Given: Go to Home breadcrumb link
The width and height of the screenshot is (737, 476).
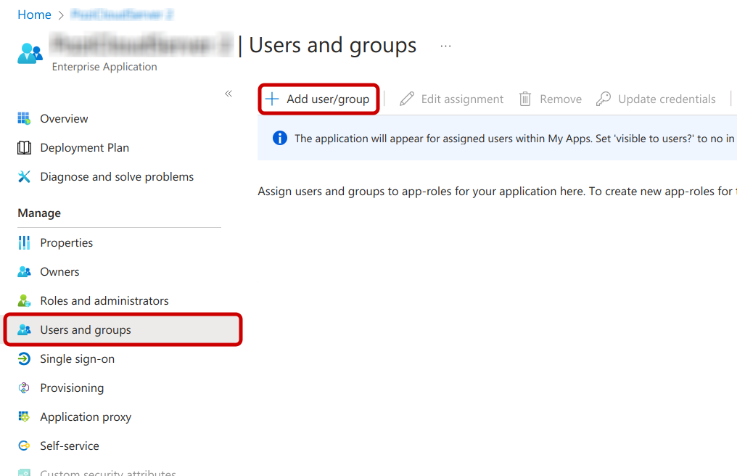Looking at the screenshot, I should [34, 15].
